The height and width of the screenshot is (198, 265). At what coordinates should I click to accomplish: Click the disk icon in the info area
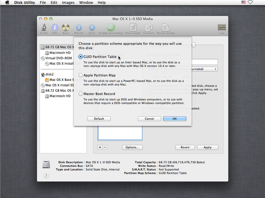coord(46,165)
